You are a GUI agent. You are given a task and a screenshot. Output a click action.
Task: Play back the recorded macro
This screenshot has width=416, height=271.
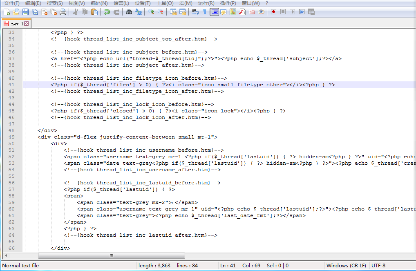pos(292,12)
